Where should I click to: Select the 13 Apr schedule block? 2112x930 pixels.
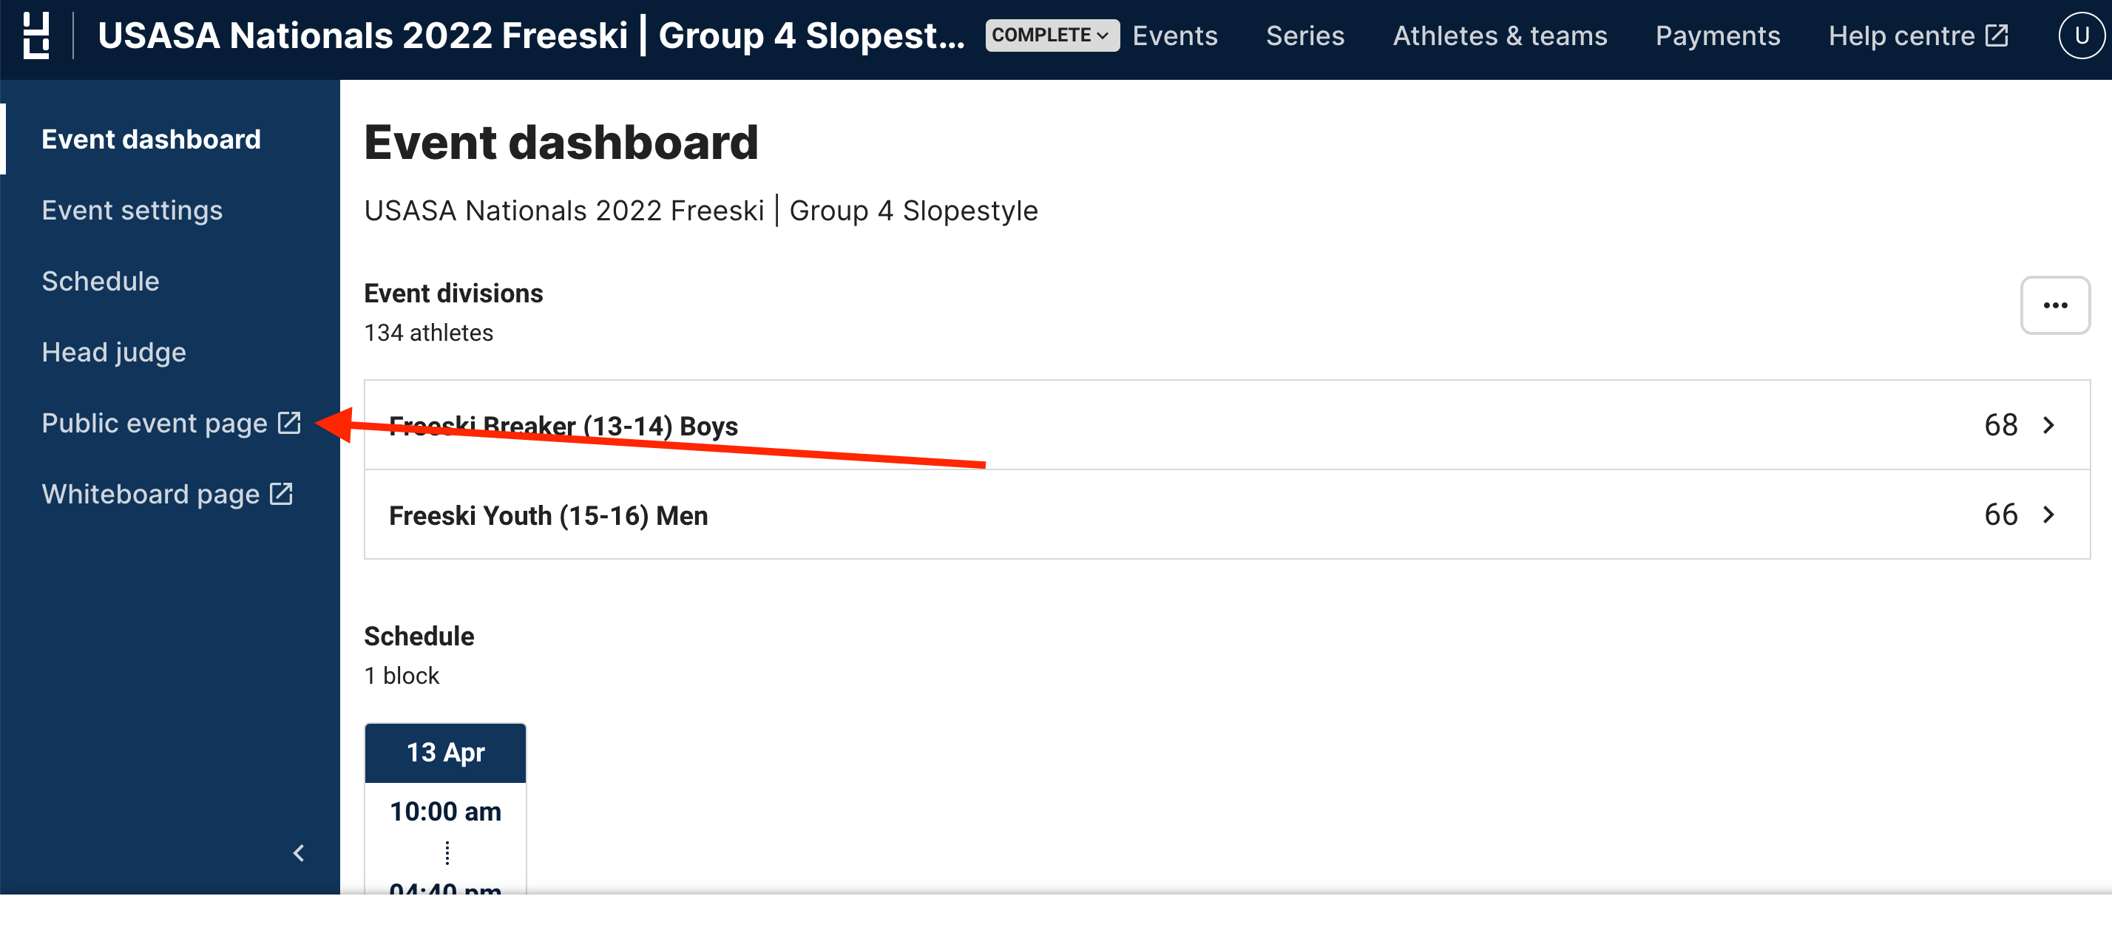445,752
